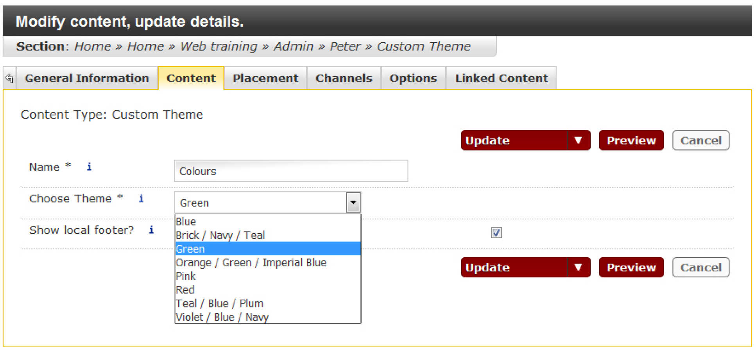This screenshot has width=756, height=352.
Task: Select Orange / Green / Imperial Blue option
Action: (251, 262)
